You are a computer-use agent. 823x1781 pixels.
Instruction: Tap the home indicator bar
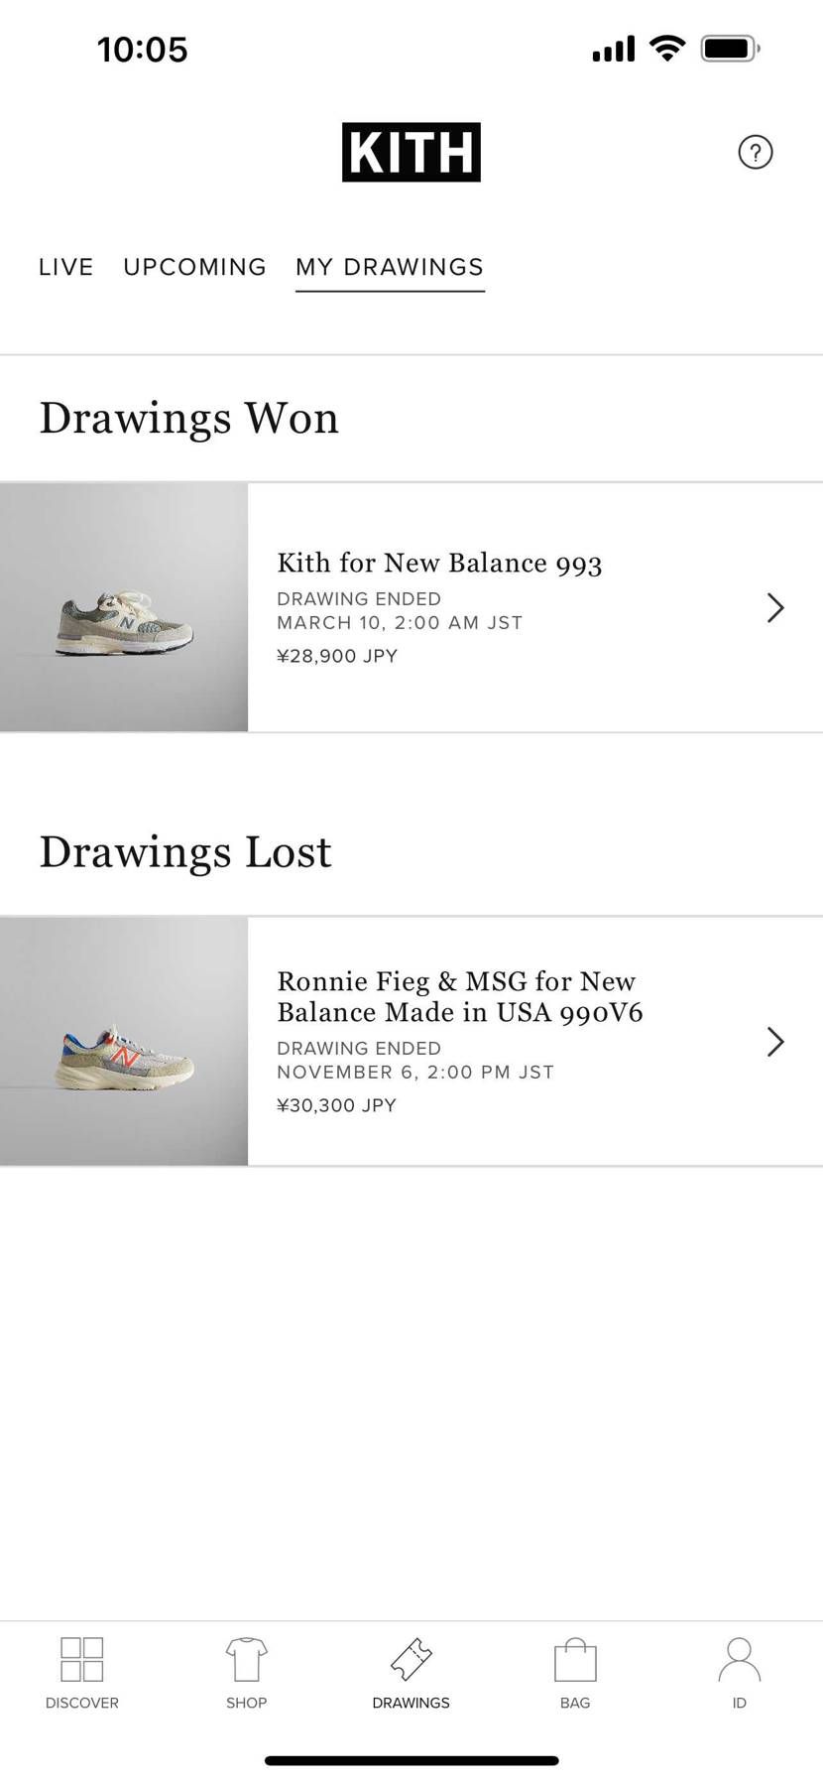(x=411, y=1760)
